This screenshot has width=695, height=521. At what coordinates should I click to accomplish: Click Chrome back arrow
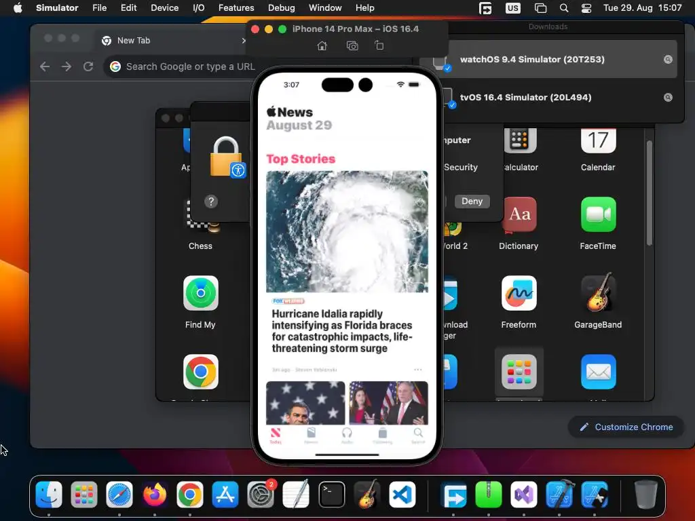click(45, 66)
